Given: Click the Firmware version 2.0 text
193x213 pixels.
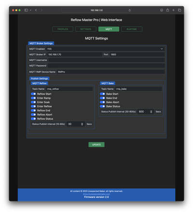Looking at the screenshot, I should pos(96,197).
